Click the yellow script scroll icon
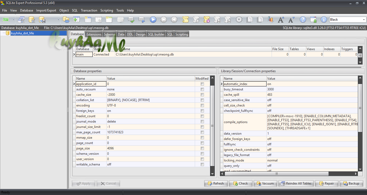Viewport: 367px width, 195px height. point(185,20)
